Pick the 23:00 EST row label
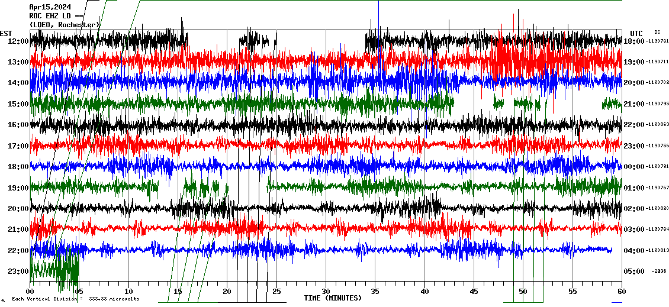 pos(18,272)
